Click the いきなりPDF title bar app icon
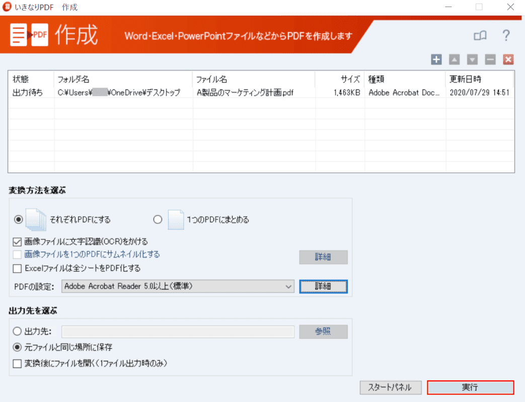The height and width of the screenshot is (402, 525). [x=7, y=7]
